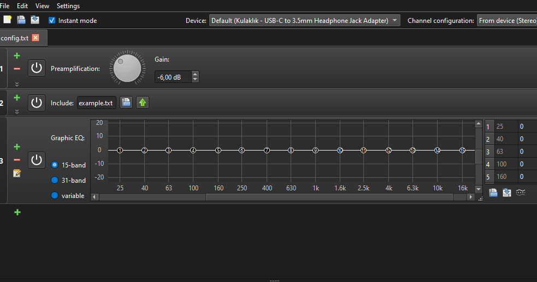Add a filter in the Include row
537x282 pixels.
(17, 98)
